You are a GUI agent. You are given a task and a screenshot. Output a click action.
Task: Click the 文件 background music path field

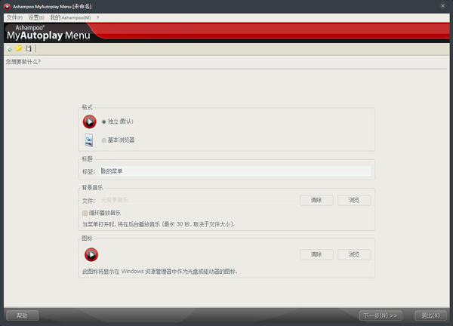click(x=198, y=200)
